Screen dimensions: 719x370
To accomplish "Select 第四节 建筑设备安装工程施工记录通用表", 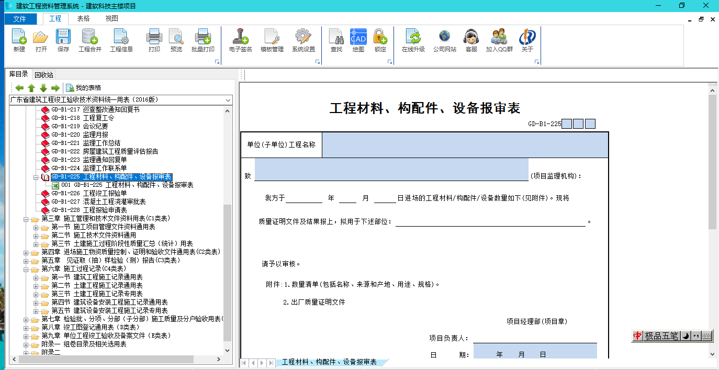I will [x=109, y=302].
